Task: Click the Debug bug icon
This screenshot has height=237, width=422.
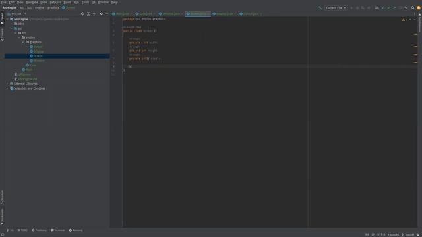Action: (357, 8)
